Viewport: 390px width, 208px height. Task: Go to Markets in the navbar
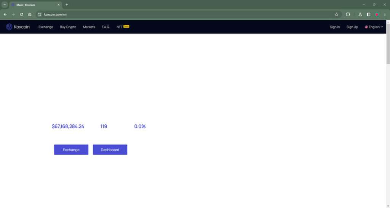[x=89, y=27]
